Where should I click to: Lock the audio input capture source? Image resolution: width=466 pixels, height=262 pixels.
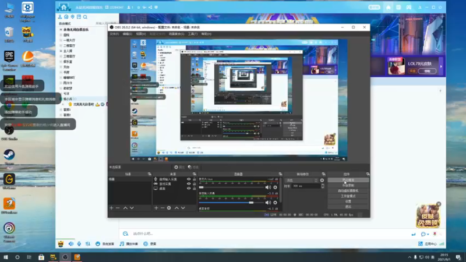click(x=195, y=179)
